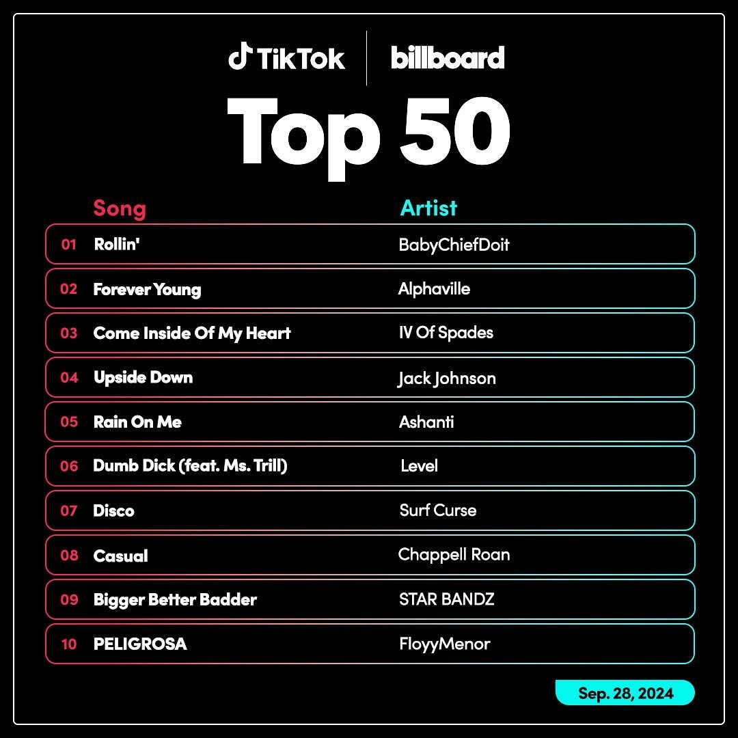Click the Artist column header
This screenshot has height=738, width=738.
tap(428, 208)
